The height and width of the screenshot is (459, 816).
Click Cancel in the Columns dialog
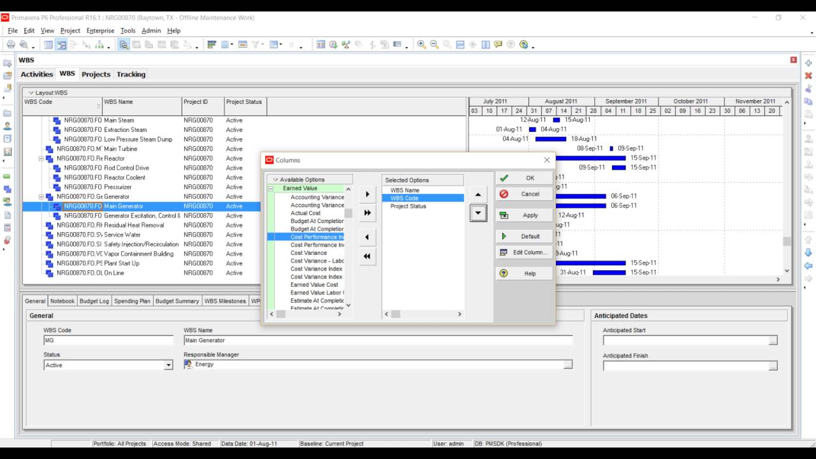point(524,194)
